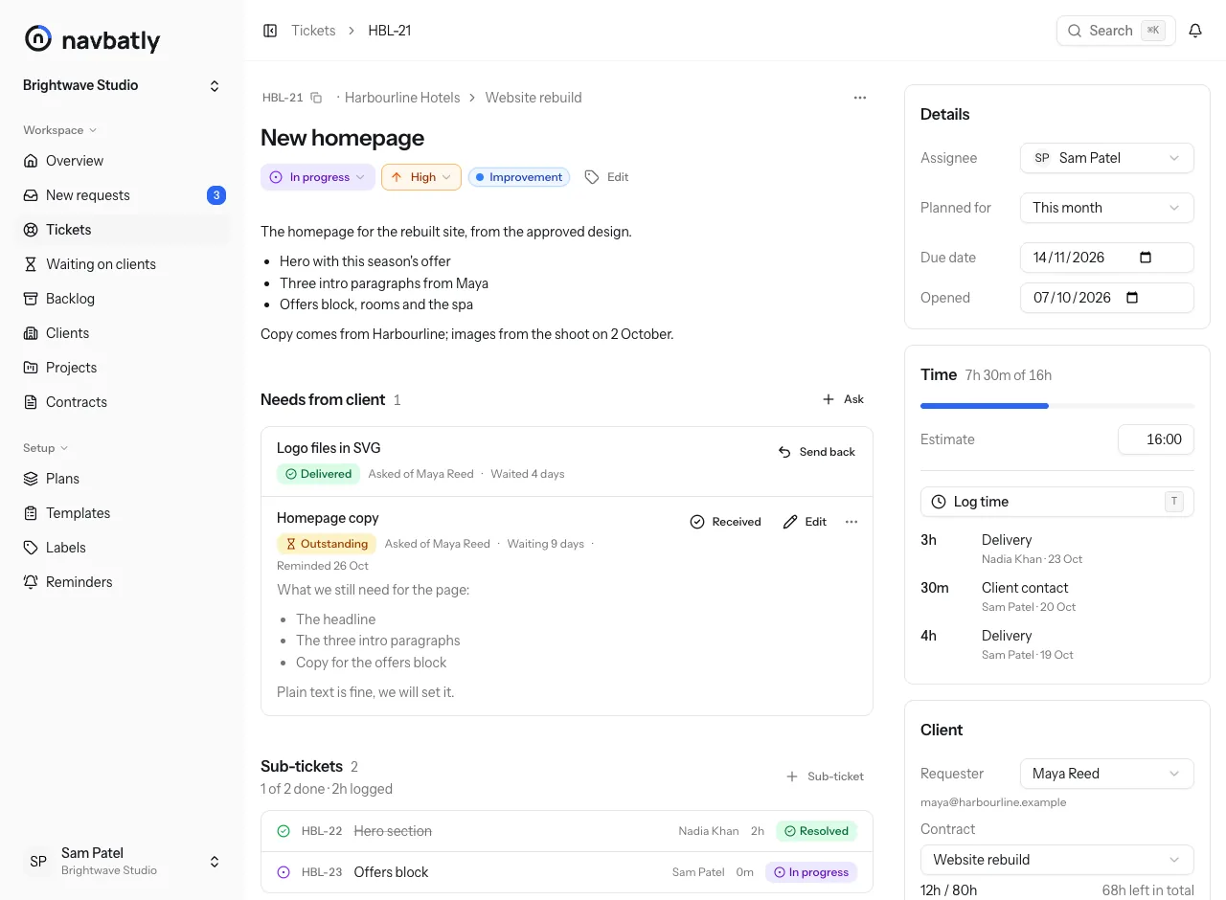This screenshot has height=900, width=1226.
Task: Send back Logo files in SVG
Action: [x=816, y=452]
